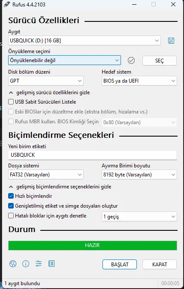Click the SEÇ button
184x289 pixels.
(160, 61)
